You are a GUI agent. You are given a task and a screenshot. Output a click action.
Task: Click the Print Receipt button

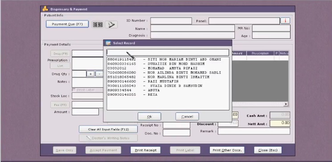coord(145,150)
